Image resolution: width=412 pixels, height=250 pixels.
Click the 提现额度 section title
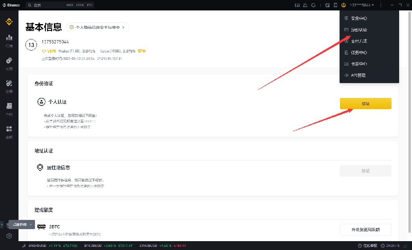tap(44, 210)
